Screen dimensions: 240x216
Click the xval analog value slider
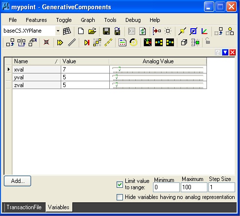[158, 70]
